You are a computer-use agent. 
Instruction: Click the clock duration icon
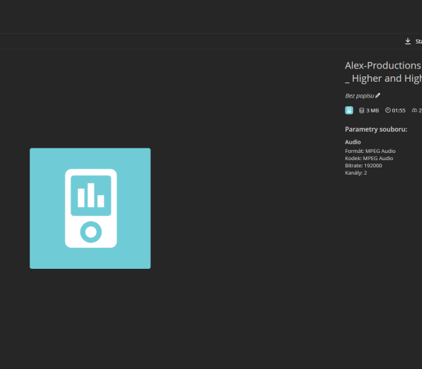(x=388, y=111)
